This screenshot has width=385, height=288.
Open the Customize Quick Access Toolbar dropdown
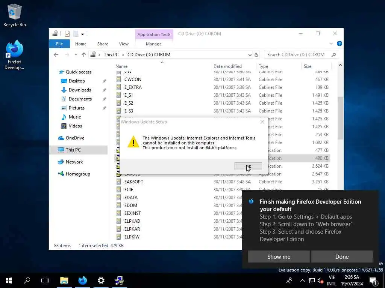82,34
